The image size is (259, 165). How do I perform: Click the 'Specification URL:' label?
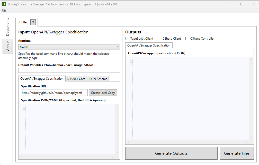coord(34,86)
